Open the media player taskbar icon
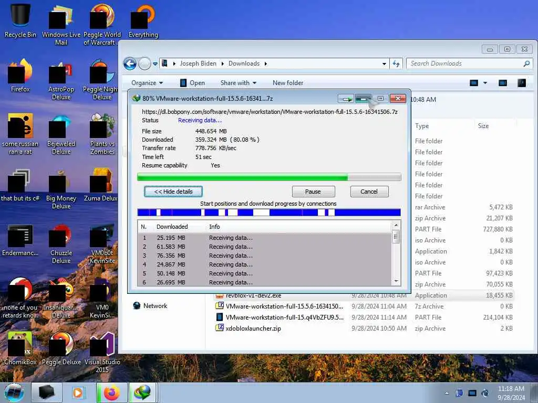The image size is (538, 403). tap(78, 393)
